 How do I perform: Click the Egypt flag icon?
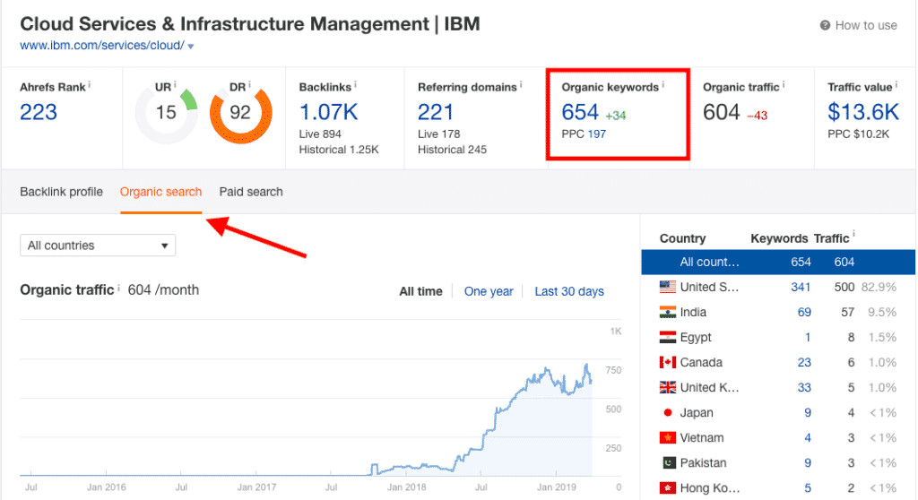(x=667, y=337)
